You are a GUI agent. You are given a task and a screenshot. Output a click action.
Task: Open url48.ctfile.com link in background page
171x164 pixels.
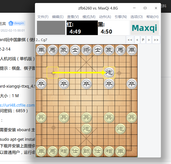click(17, 105)
